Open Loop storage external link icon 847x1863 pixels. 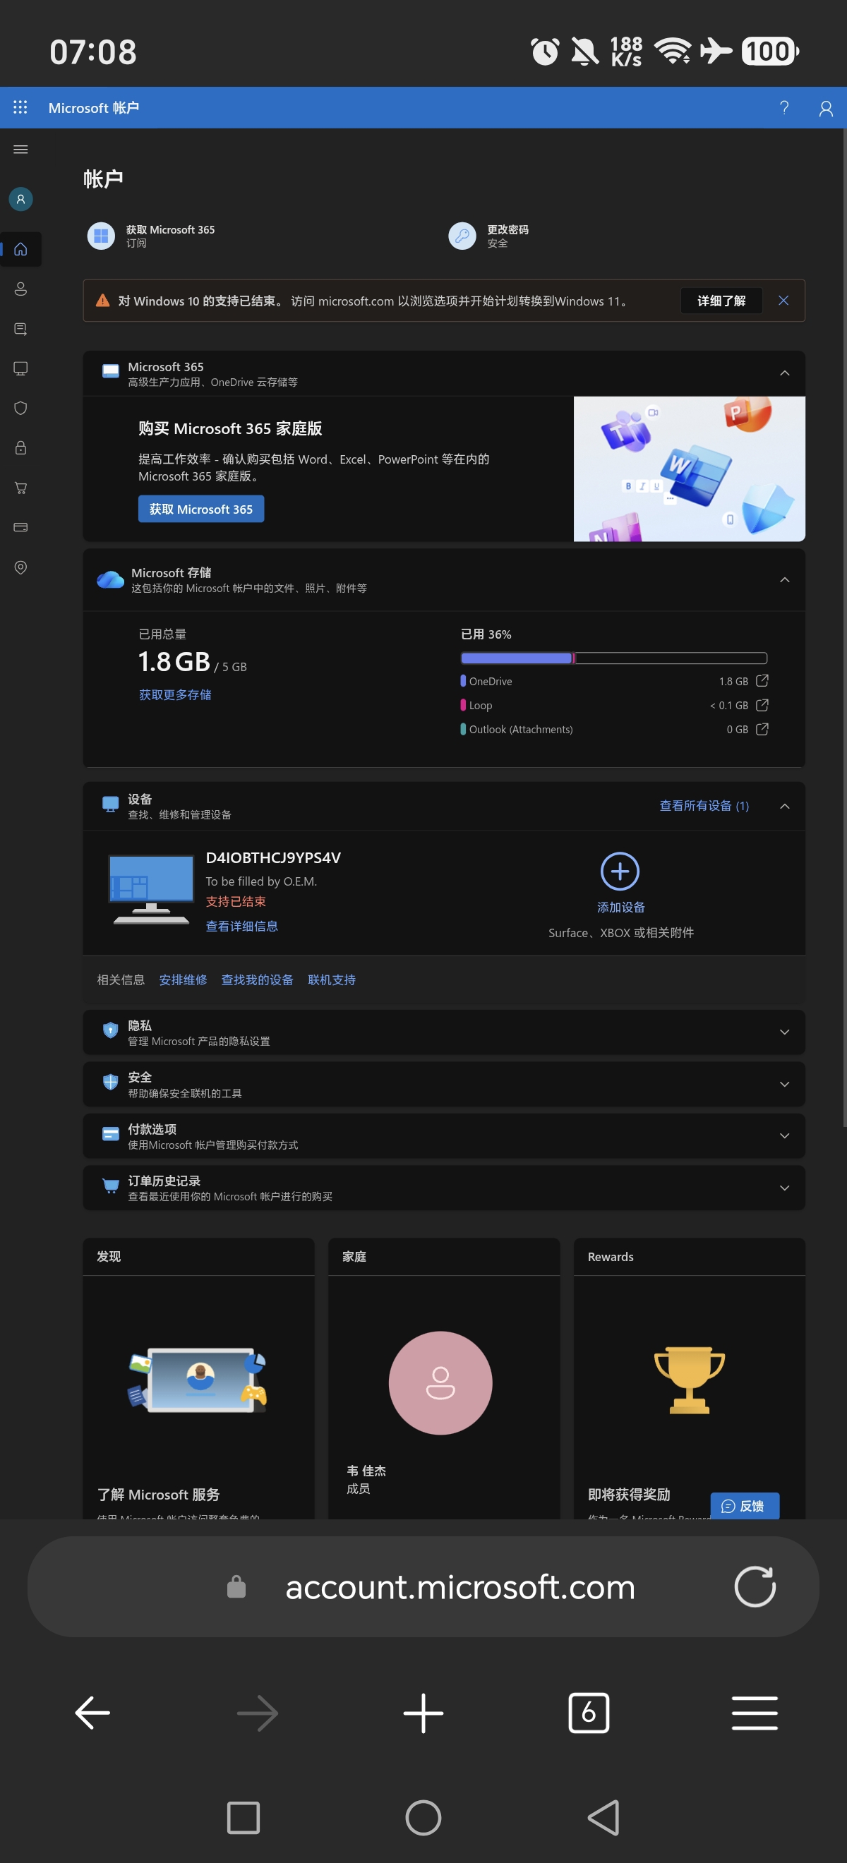762,704
